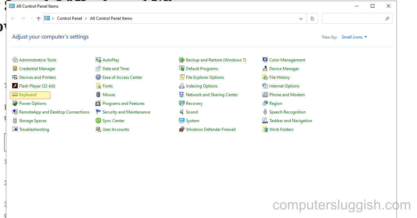Click the Power Options icon
The width and height of the screenshot is (417, 218).
pos(15,103)
